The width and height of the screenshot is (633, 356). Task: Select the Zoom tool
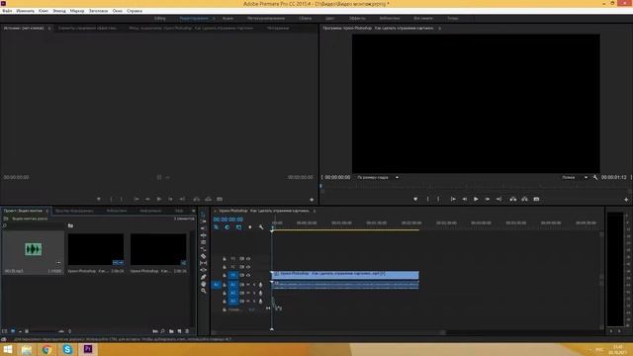pyautogui.click(x=203, y=291)
